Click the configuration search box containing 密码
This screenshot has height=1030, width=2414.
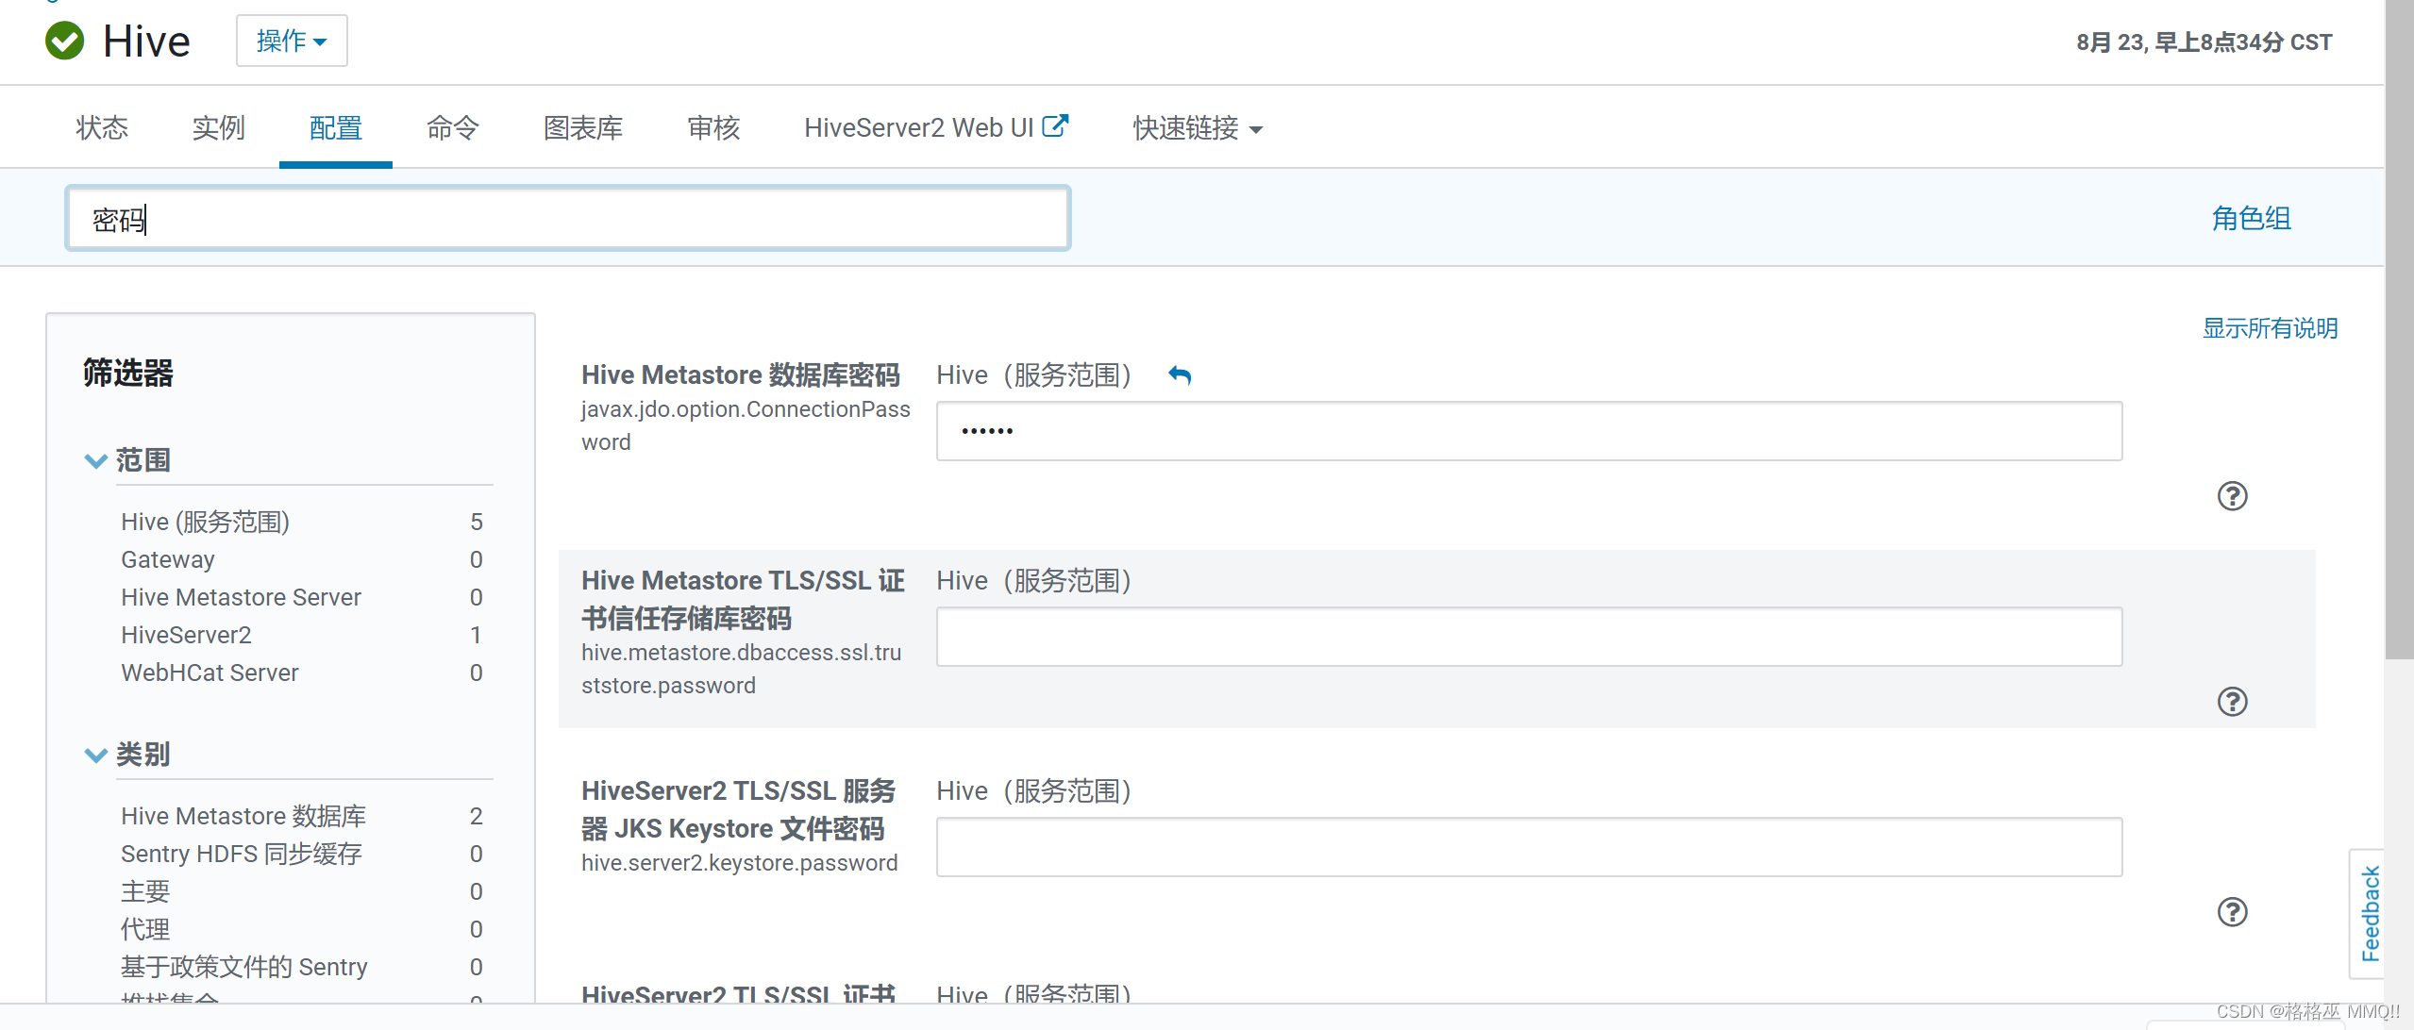[568, 219]
